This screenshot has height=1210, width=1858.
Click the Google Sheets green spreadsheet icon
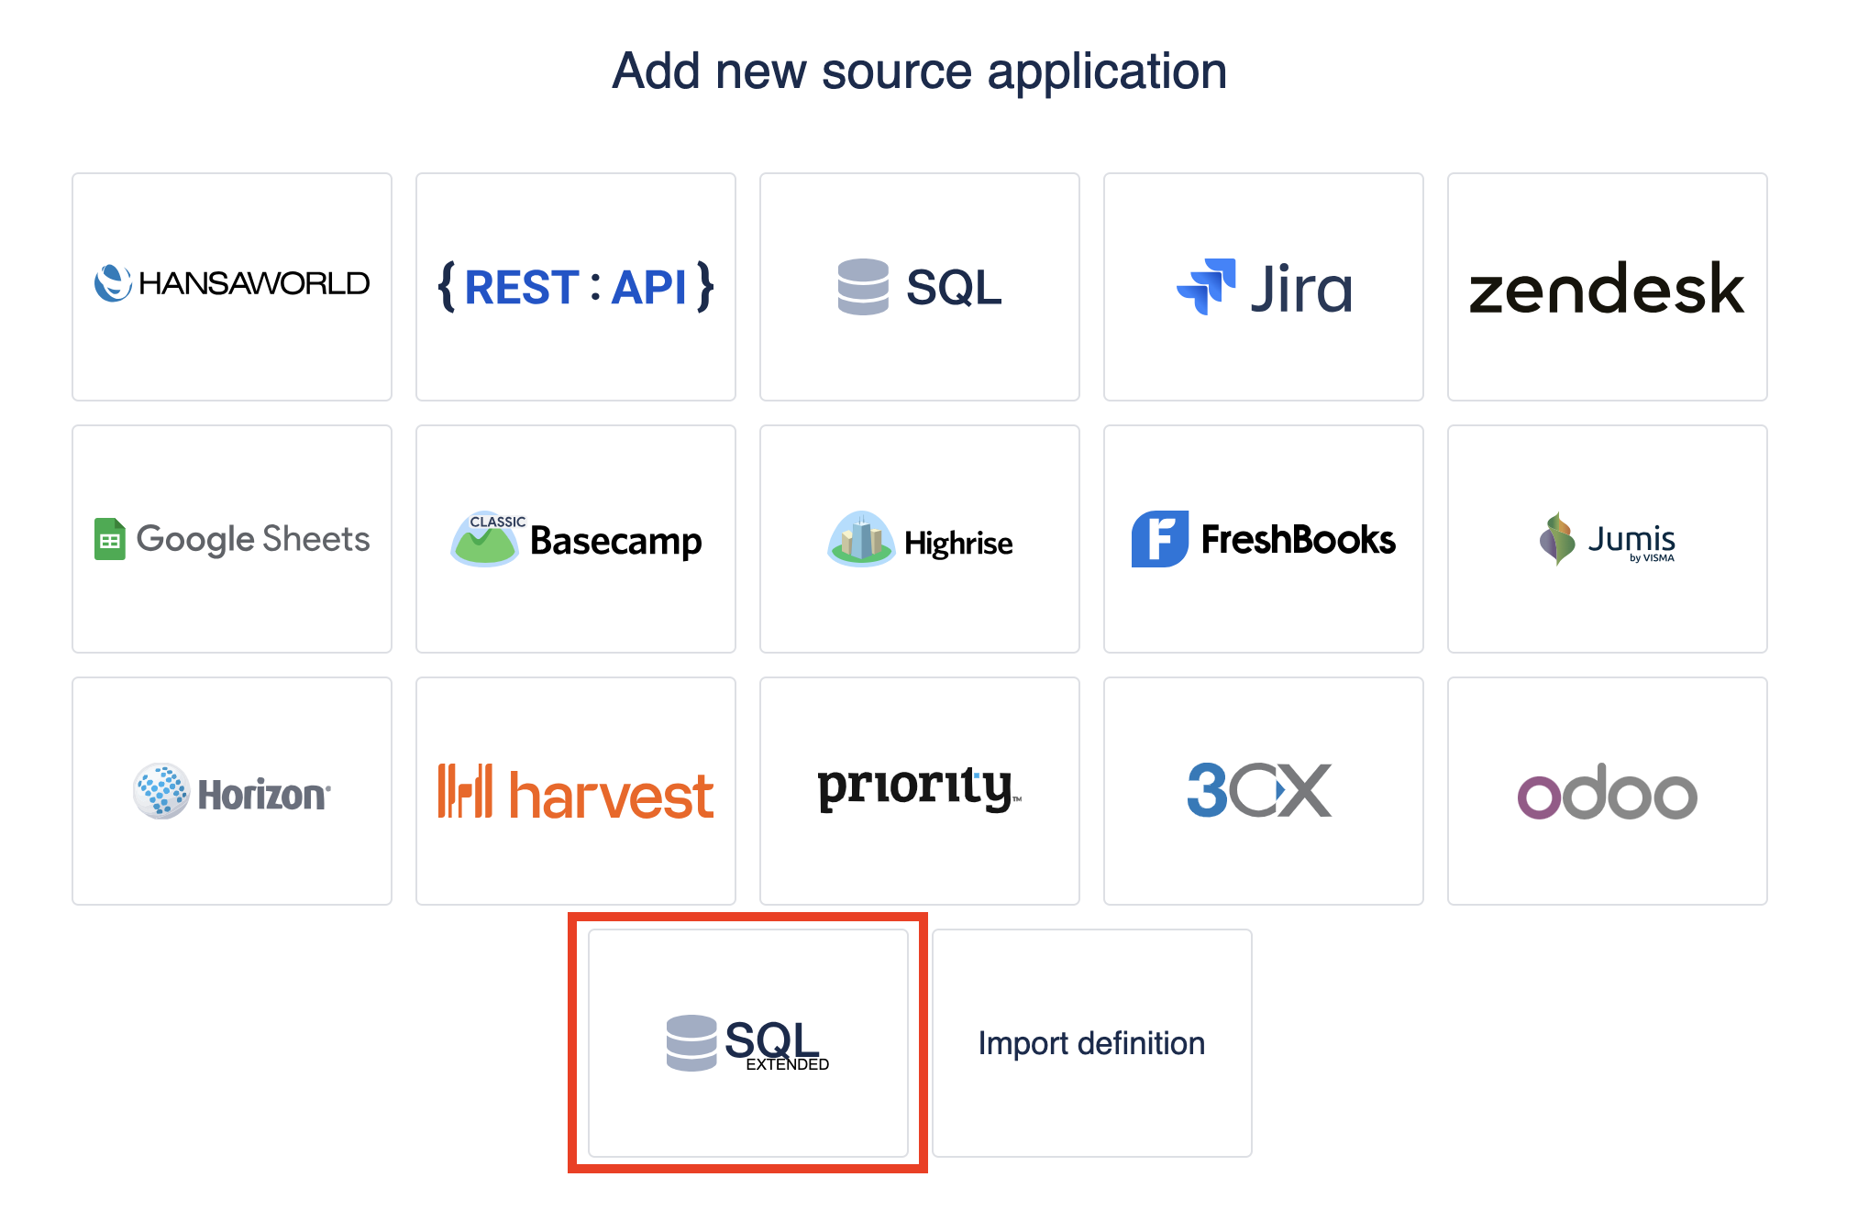pyautogui.click(x=110, y=539)
